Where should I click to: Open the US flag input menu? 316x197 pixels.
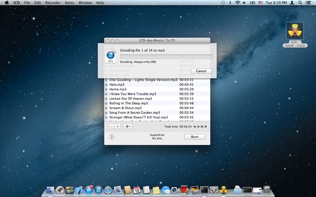click(261, 3)
